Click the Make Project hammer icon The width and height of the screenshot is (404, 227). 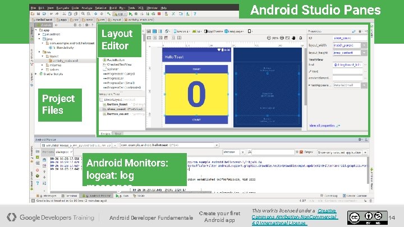(x=109, y=14)
